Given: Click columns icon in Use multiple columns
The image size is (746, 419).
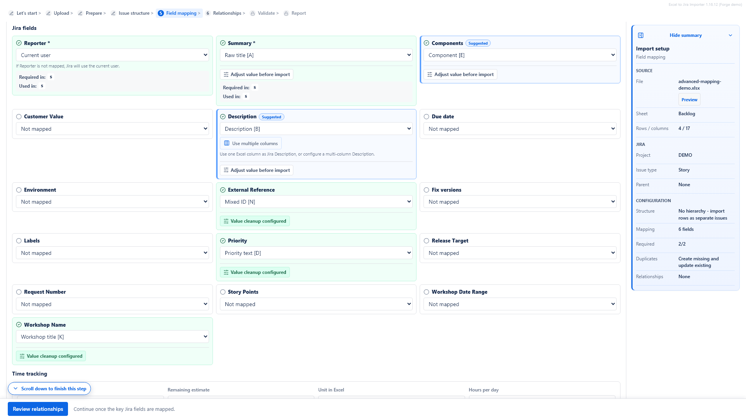Looking at the screenshot, I should (x=227, y=143).
